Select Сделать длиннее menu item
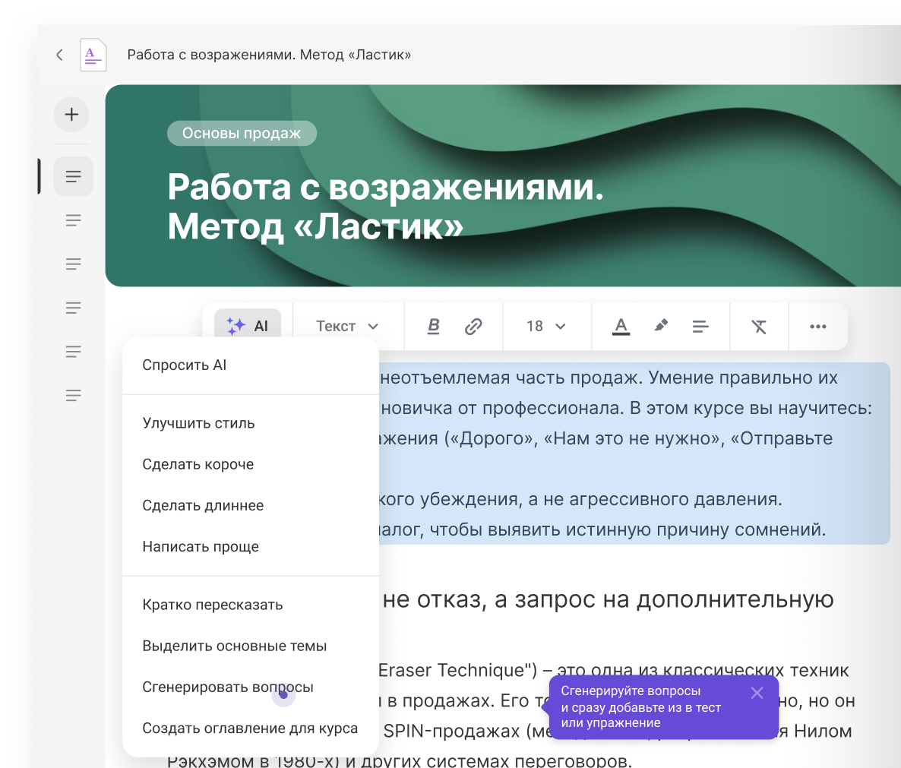Screen dimensions: 901x768 pos(251,505)
